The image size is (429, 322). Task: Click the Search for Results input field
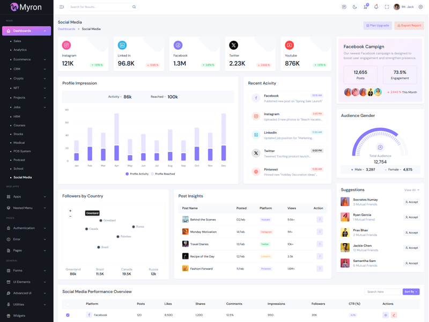click(99, 7)
